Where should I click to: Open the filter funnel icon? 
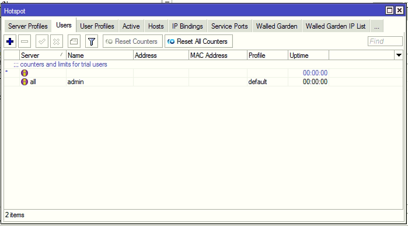tap(92, 41)
